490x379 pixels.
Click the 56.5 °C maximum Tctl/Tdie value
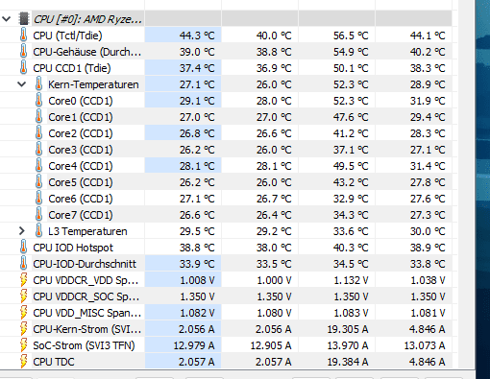(351, 36)
